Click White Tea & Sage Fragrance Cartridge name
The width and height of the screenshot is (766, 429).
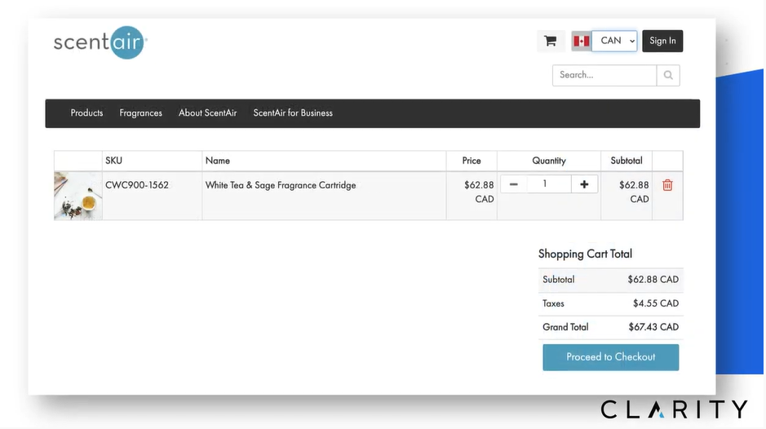click(x=281, y=185)
